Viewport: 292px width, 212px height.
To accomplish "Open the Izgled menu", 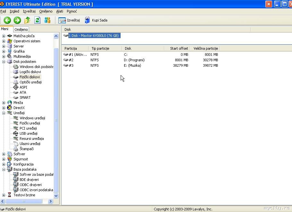I will click(14, 11).
